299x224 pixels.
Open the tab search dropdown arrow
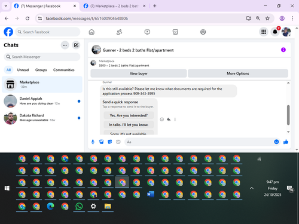coord(6,6)
